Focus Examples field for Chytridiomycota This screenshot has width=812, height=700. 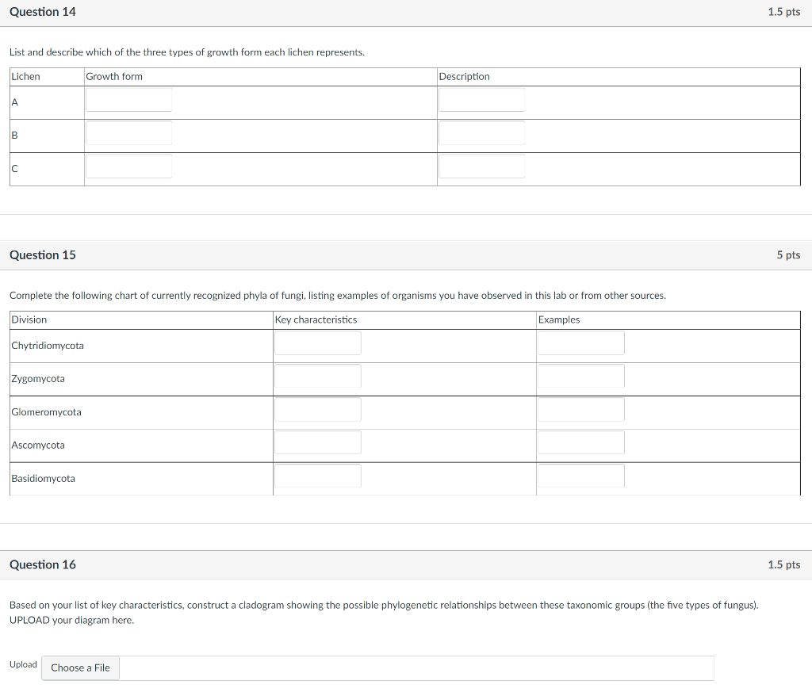(581, 343)
